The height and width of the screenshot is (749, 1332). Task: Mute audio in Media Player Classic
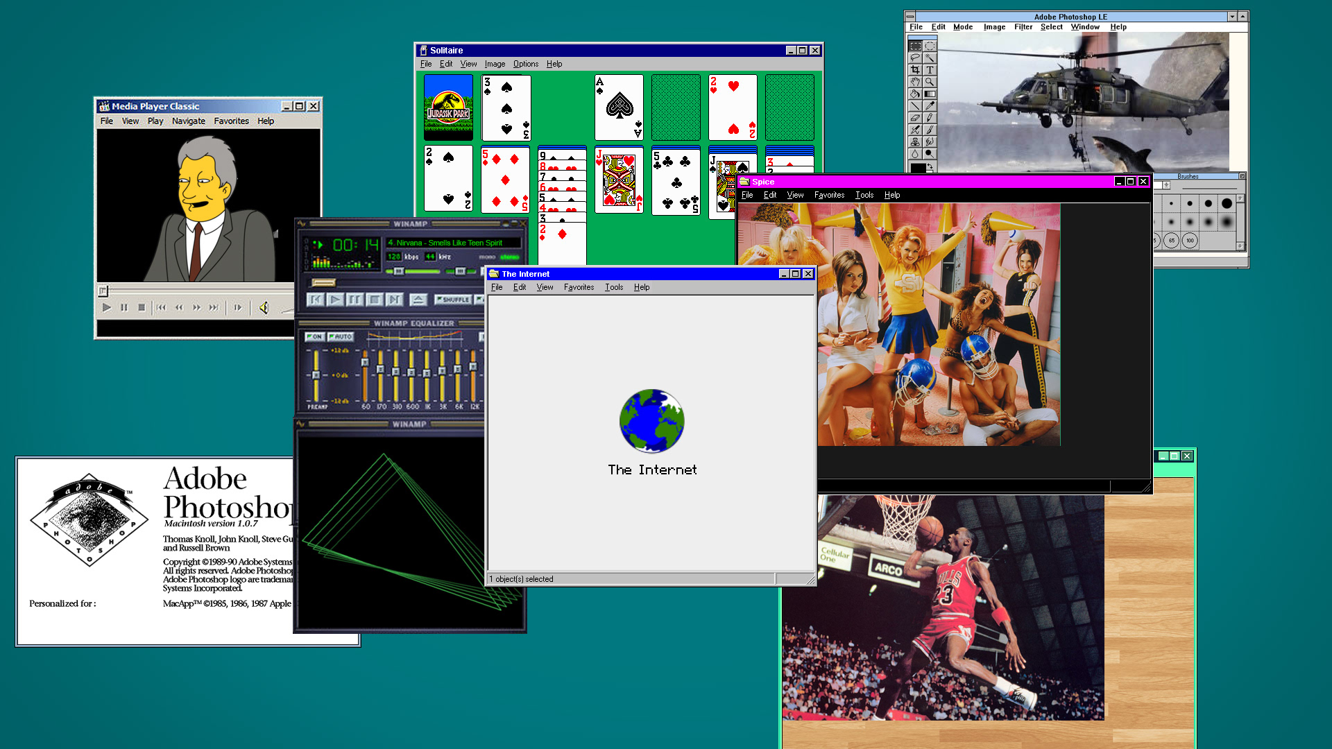point(264,308)
